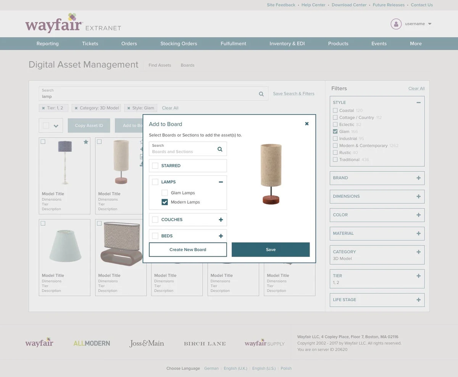The image size is (458, 377).
Task: Click Create New Board button
Action: tap(188, 249)
